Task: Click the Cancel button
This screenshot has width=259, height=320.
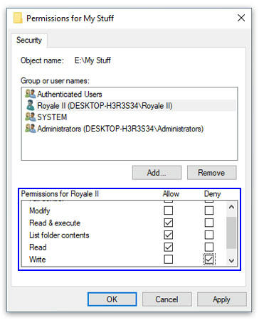Action: [x=166, y=299]
